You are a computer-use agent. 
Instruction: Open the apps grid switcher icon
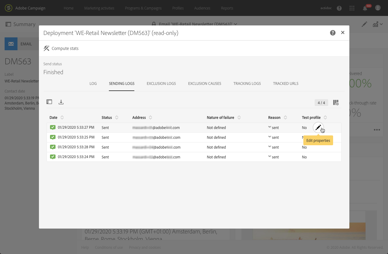(x=352, y=8)
